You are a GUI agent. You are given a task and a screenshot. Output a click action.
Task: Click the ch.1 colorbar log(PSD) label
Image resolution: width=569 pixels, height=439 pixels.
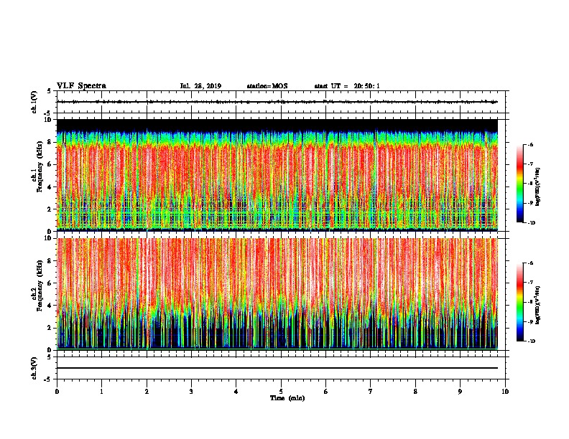pyautogui.click(x=538, y=187)
